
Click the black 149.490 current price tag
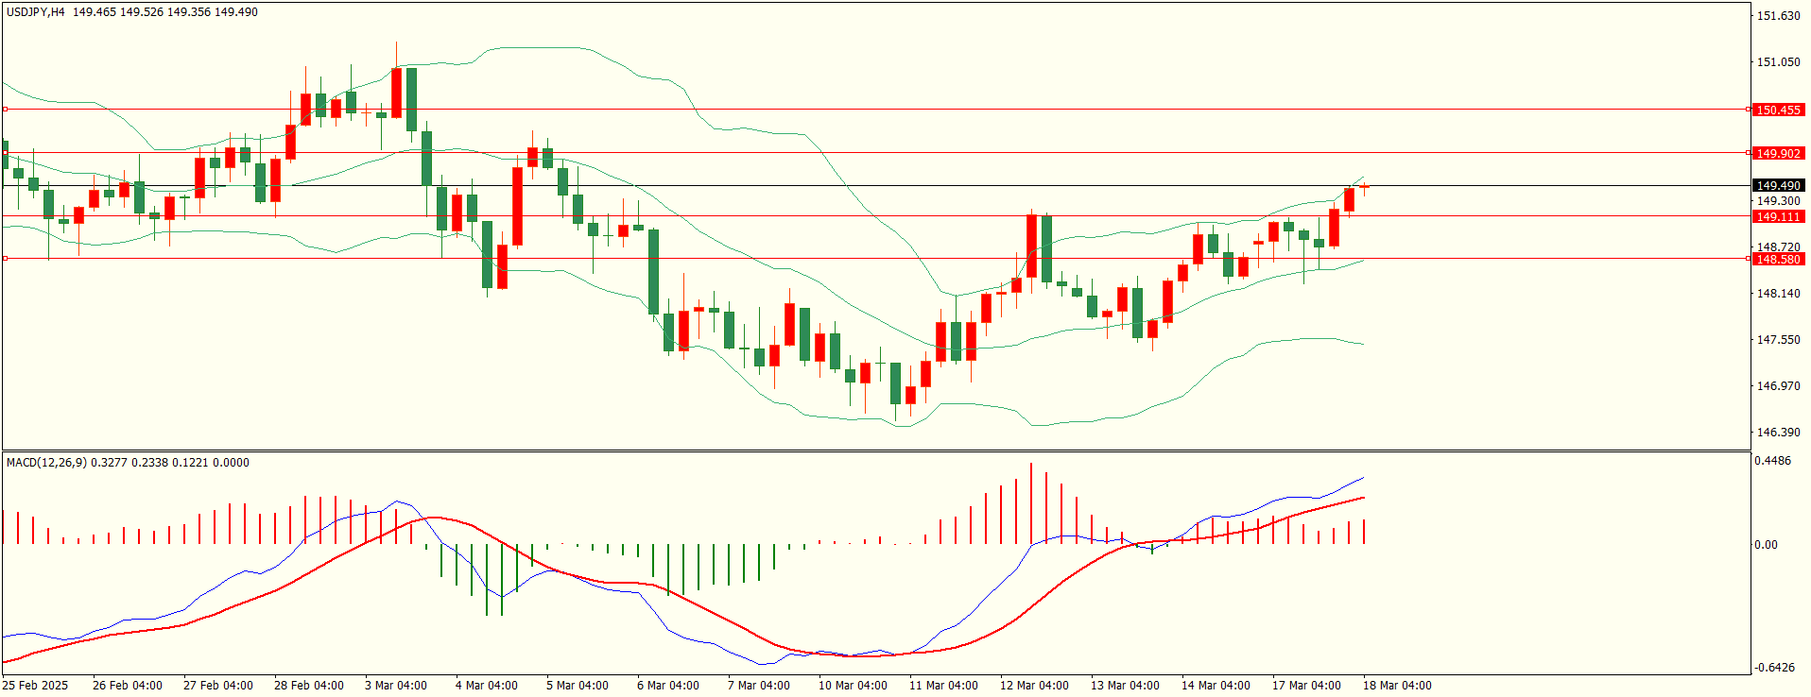point(1778,186)
